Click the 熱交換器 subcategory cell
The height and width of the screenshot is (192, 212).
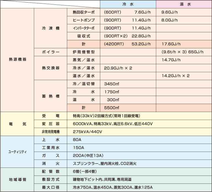pyautogui.click(x=50, y=68)
